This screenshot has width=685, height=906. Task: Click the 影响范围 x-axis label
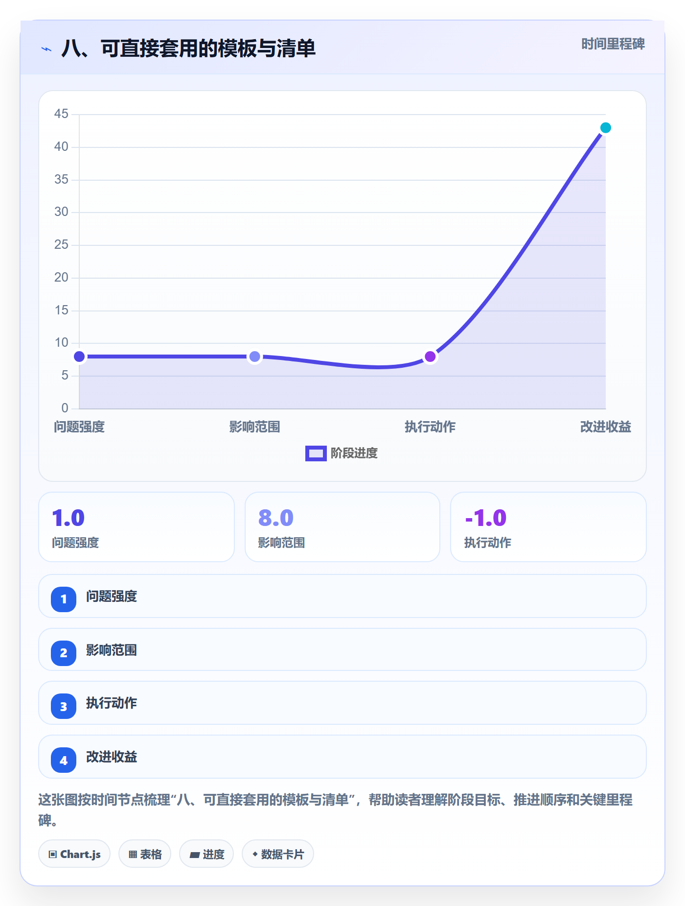(254, 427)
